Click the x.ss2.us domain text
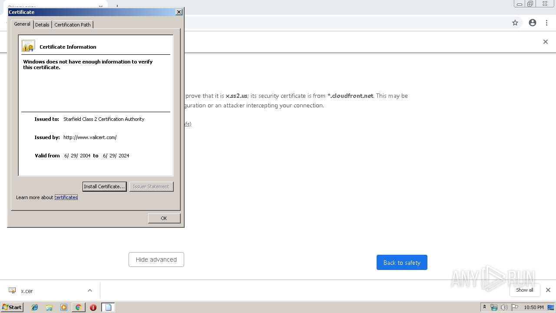556x313 pixels. pyautogui.click(x=236, y=96)
